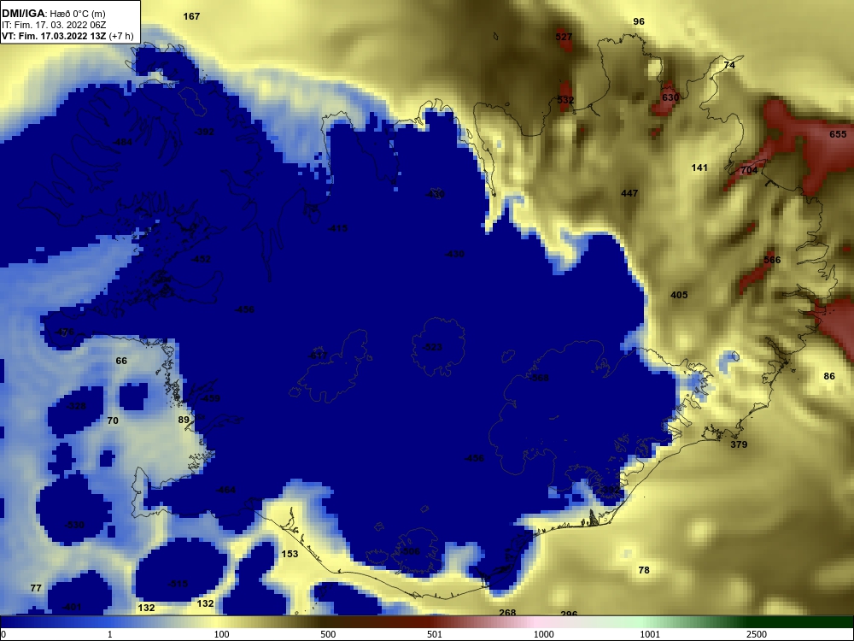Select the legend label 1000
854x641 pixels.
[543, 634]
